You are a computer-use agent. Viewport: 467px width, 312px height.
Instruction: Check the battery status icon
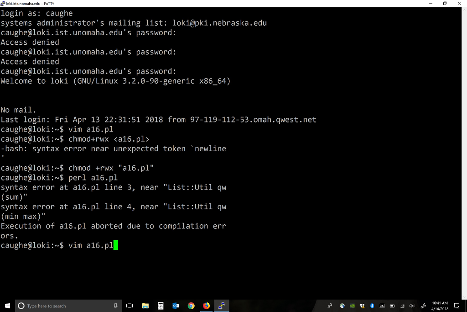pos(392,306)
